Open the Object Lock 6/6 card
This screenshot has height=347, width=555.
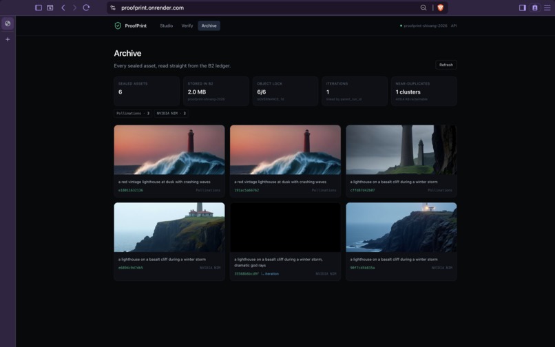[x=285, y=91]
